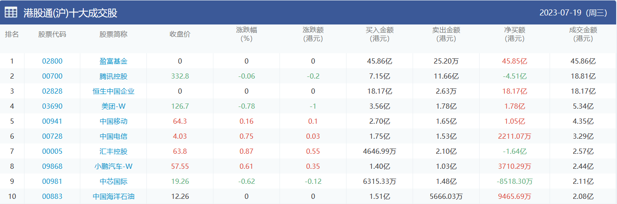617x204 pixels.
Task: Open stock code 03690 link
Action: [52, 106]
